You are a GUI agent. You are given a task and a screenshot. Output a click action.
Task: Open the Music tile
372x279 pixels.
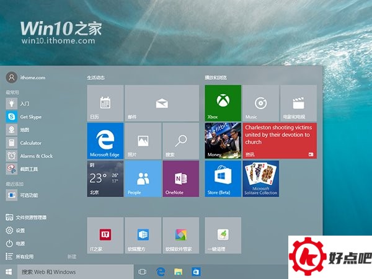[260, 103]
